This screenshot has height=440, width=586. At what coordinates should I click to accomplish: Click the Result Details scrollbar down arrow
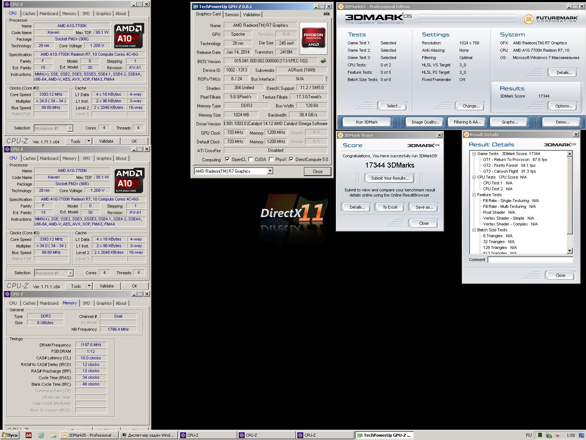coord(570,251)
